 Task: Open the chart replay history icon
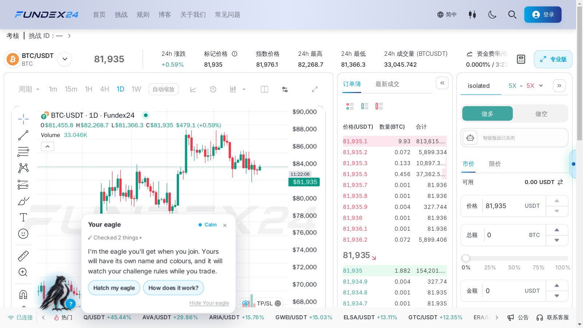(x=213, y=89)
